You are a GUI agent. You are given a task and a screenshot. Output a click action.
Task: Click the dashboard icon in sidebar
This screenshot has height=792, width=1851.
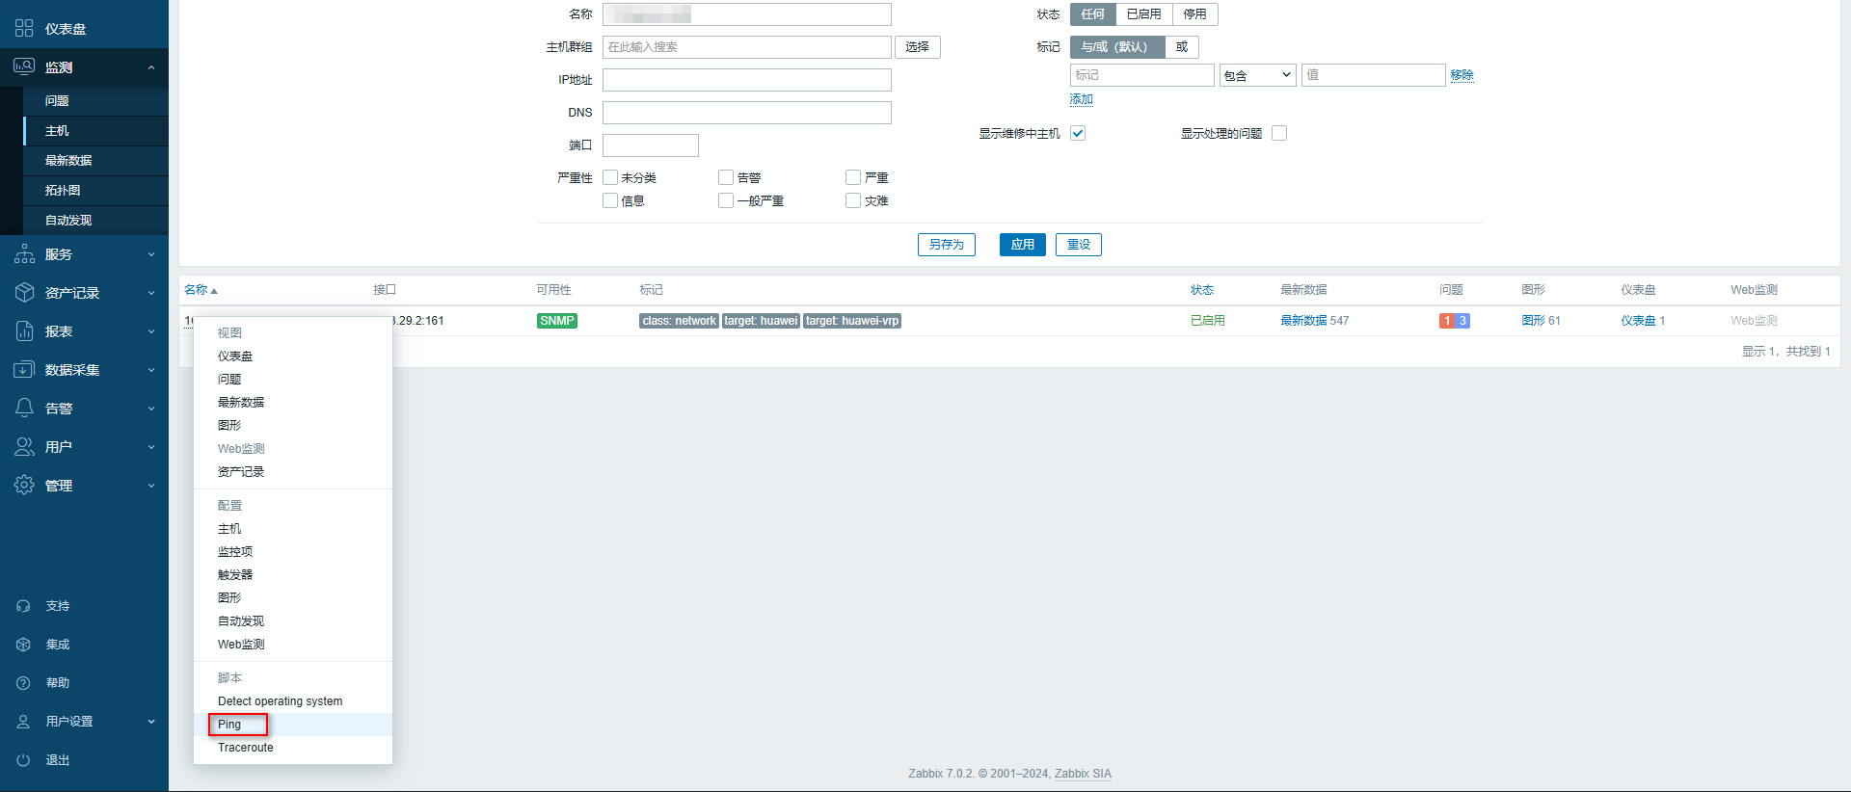point(24,29)
